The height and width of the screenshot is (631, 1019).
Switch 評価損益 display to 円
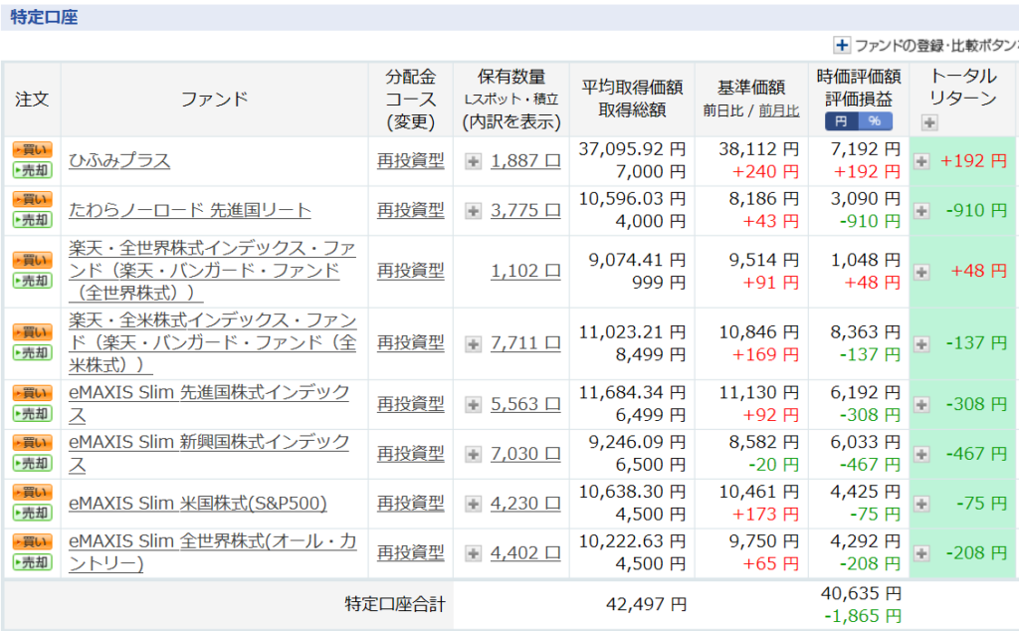pyautogui.click(x=841, y=121)
